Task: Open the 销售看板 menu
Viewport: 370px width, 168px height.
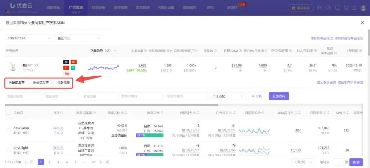Action: [53, 8]
